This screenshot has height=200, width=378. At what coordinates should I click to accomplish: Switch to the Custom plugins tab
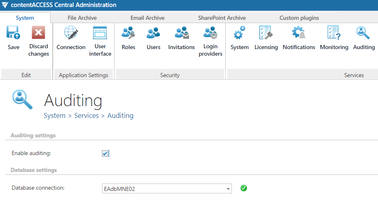(x=299, y=18)
